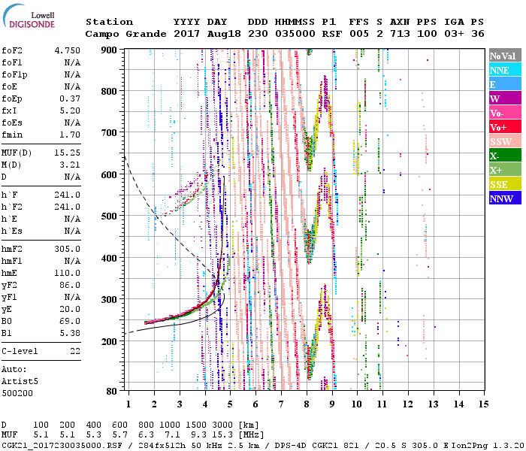Select the X+ light green legend swatch
This screenshot has height=451, width=526.
coord(505,170)
